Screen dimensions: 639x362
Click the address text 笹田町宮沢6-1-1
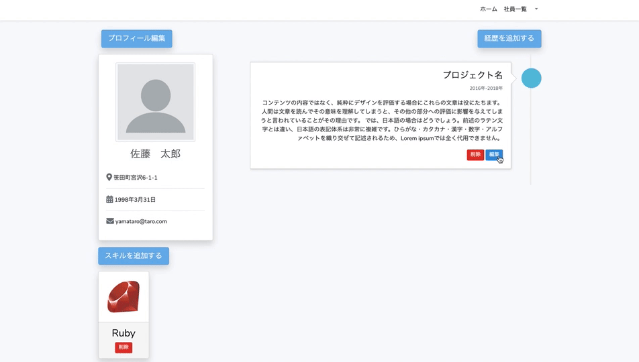(136, 178)
